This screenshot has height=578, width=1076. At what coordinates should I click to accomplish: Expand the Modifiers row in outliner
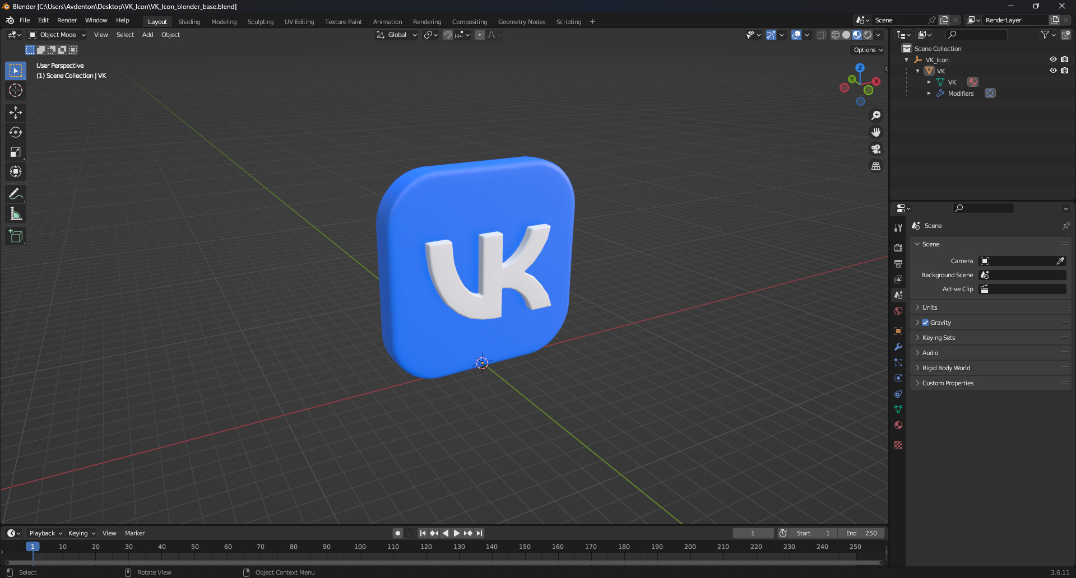[929, 94]
